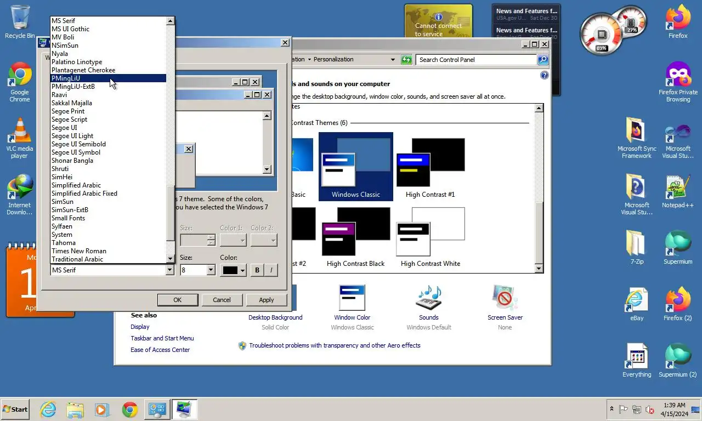Click the help question mark icon
The height and width of the screenshot is (421, 702).
point(544,75)
